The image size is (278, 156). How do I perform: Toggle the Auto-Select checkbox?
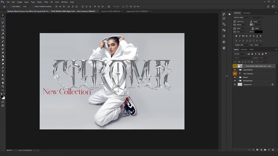[10, 6]
